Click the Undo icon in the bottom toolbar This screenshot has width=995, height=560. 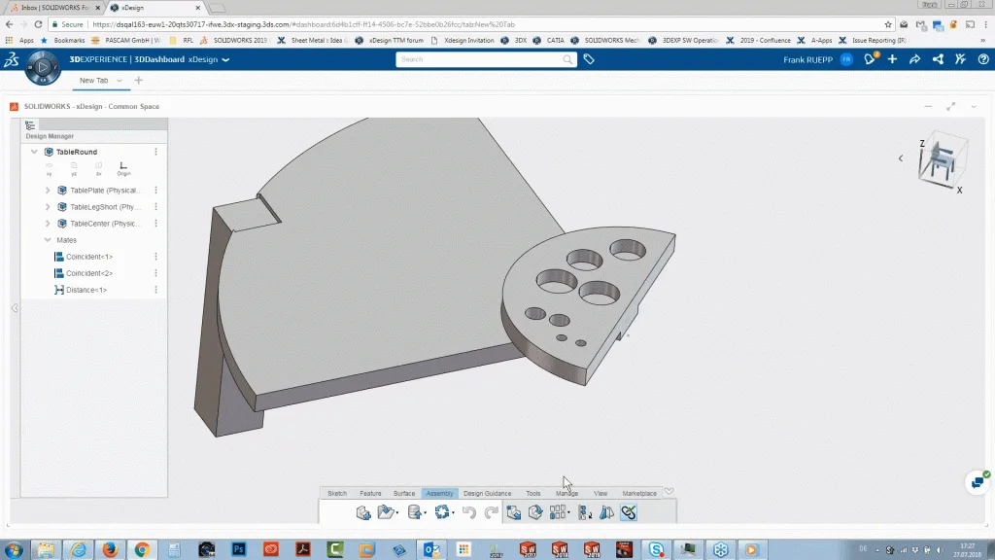tap(469, 512)
